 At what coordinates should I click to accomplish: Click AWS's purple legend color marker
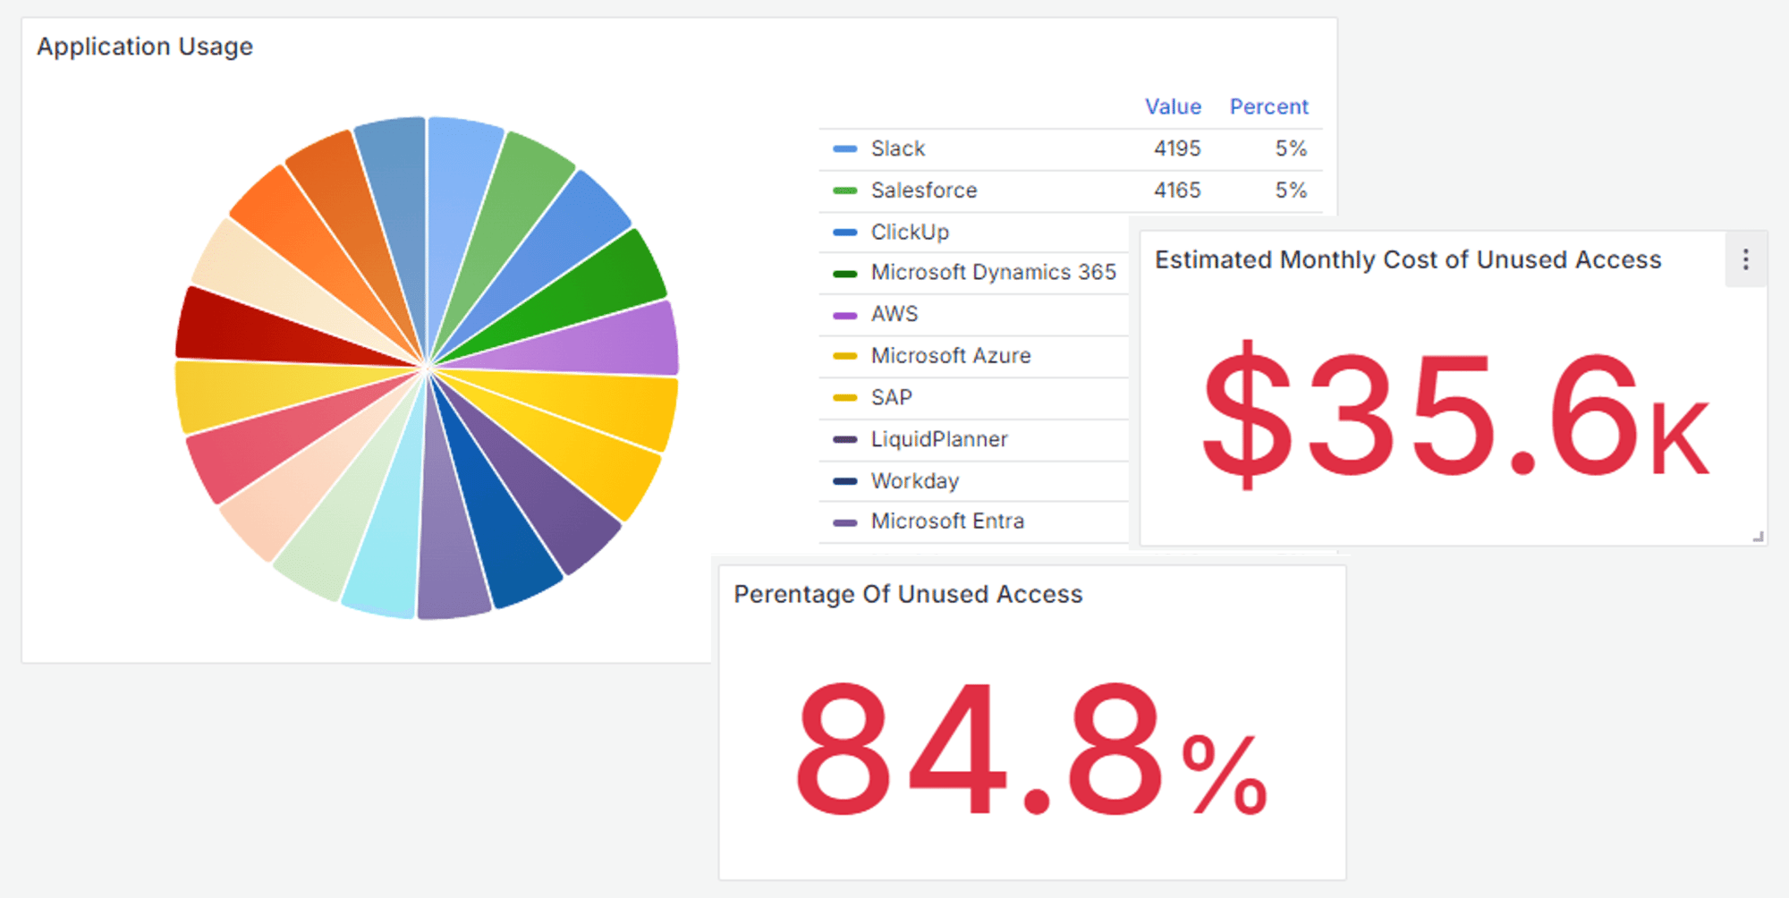(x=844, y=315)
